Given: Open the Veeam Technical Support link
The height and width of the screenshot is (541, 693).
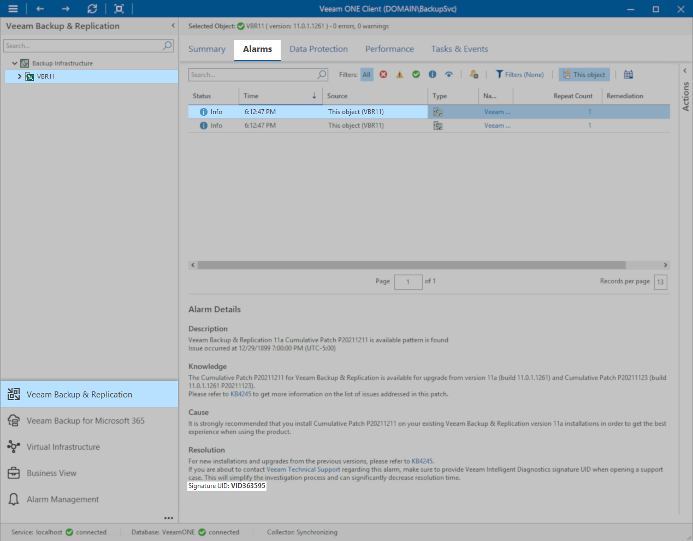Looking at the screenshot, I should (x=303, y=469).
